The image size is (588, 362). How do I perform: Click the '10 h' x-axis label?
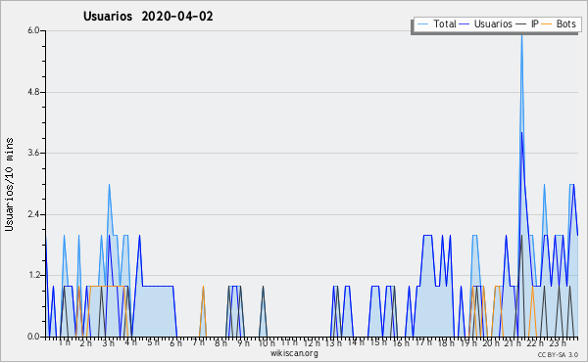pyautogui.click(x=267, y=343)
